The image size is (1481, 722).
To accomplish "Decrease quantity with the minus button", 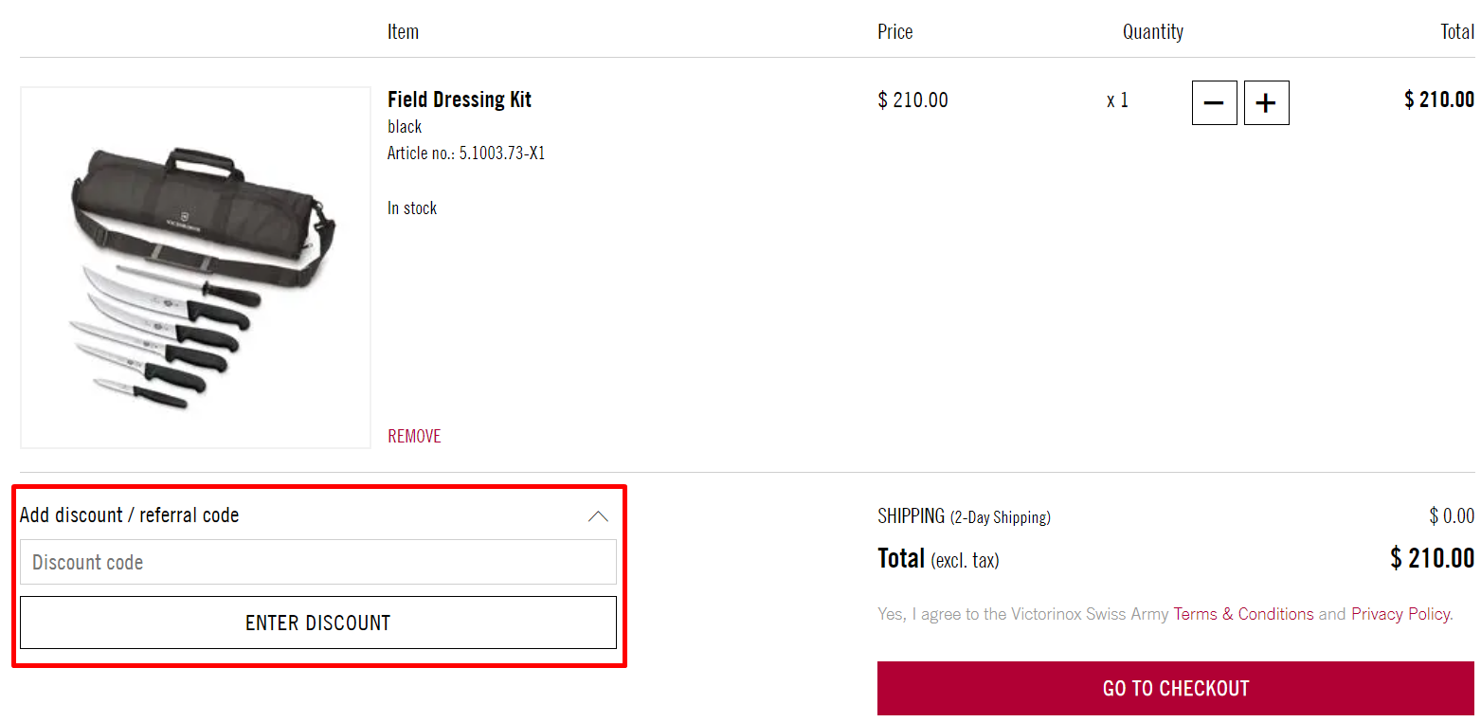I will [1214, 102].
